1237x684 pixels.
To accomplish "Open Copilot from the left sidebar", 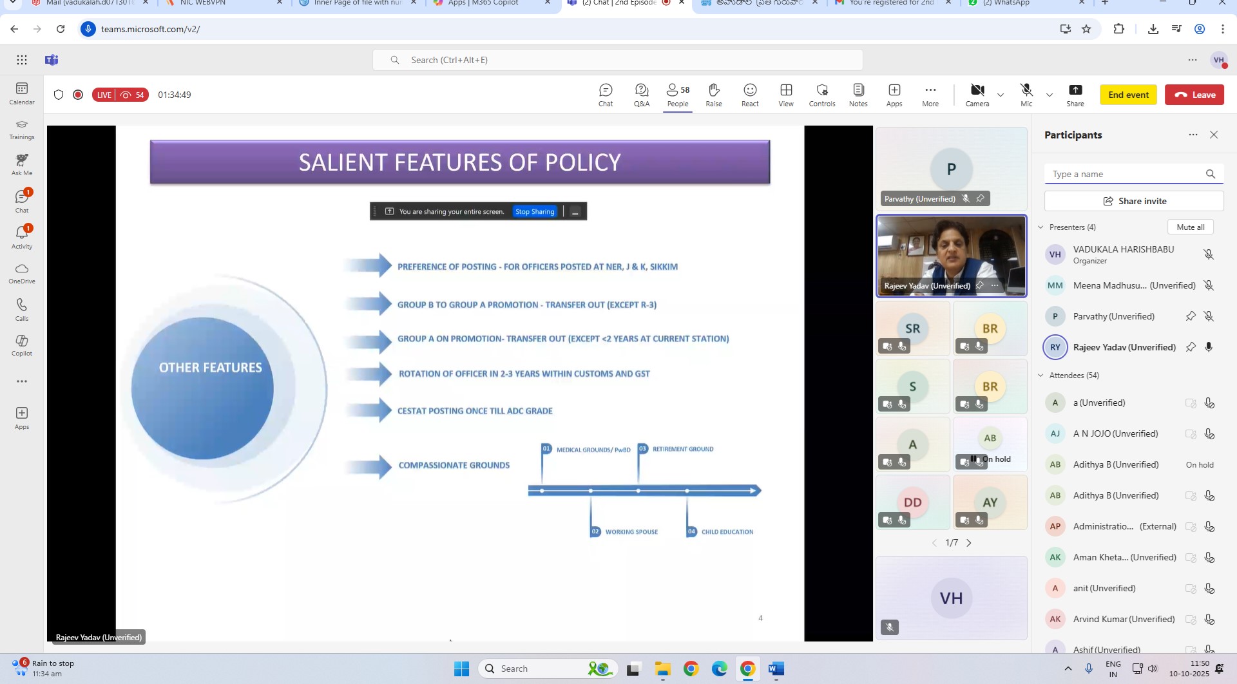I will pyautogui.click(x=22, y=345).
